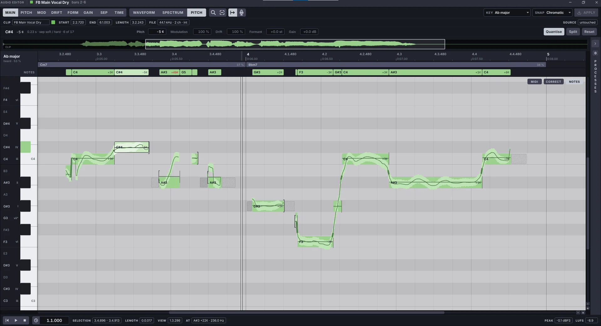Select the Cm7 chord region
601x326 pixels.
coord(141,65)
